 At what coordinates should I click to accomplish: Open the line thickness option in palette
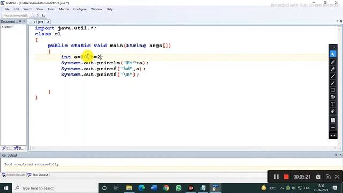pos(333,128)
